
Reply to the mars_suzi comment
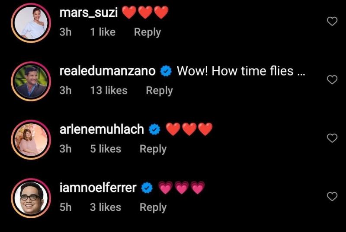coord(147,32)
